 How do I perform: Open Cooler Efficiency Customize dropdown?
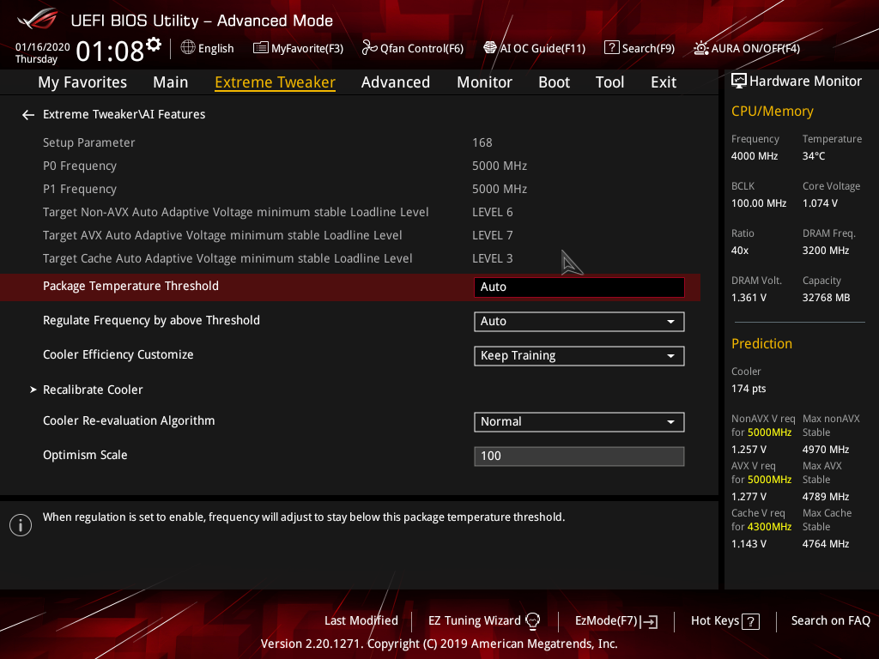(579, 356)
